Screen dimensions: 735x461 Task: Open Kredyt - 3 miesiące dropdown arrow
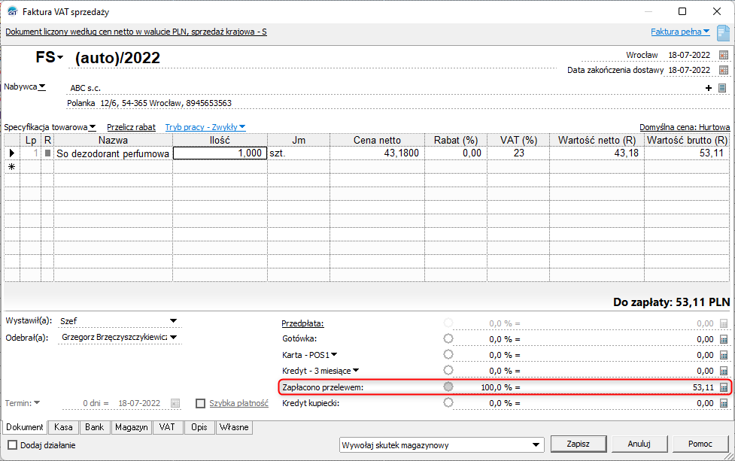pyautogui.click(x=356, y=371)
